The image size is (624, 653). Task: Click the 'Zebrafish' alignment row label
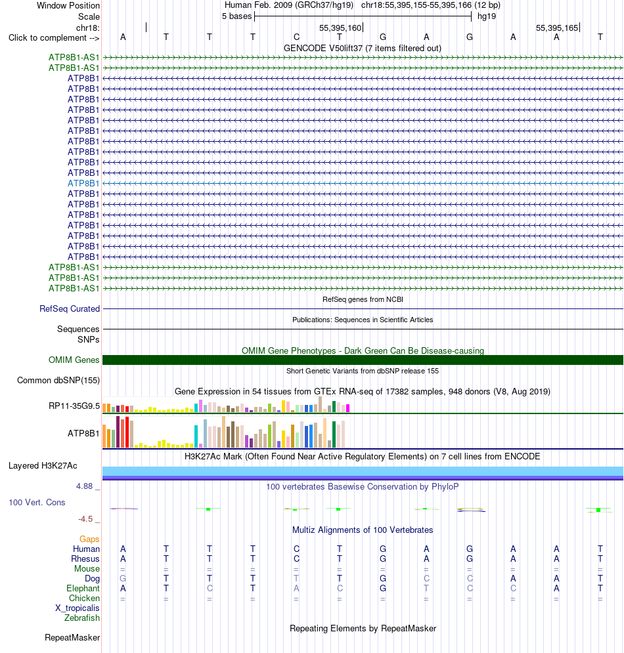tap(82, 618)
